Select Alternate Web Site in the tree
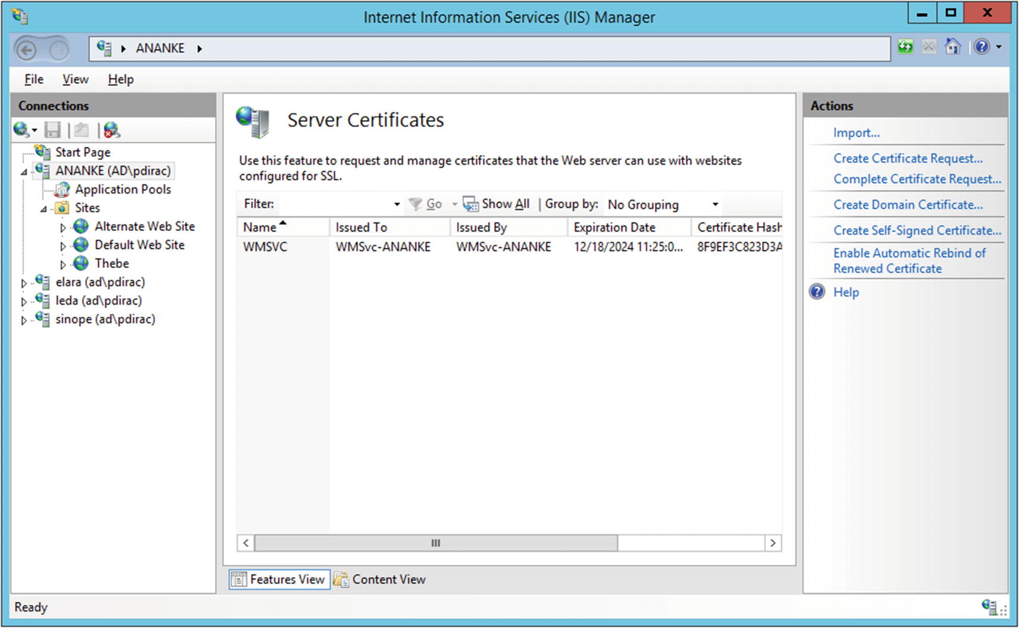The height and width of the screenshot is (629, 1020). coord(145,226)
